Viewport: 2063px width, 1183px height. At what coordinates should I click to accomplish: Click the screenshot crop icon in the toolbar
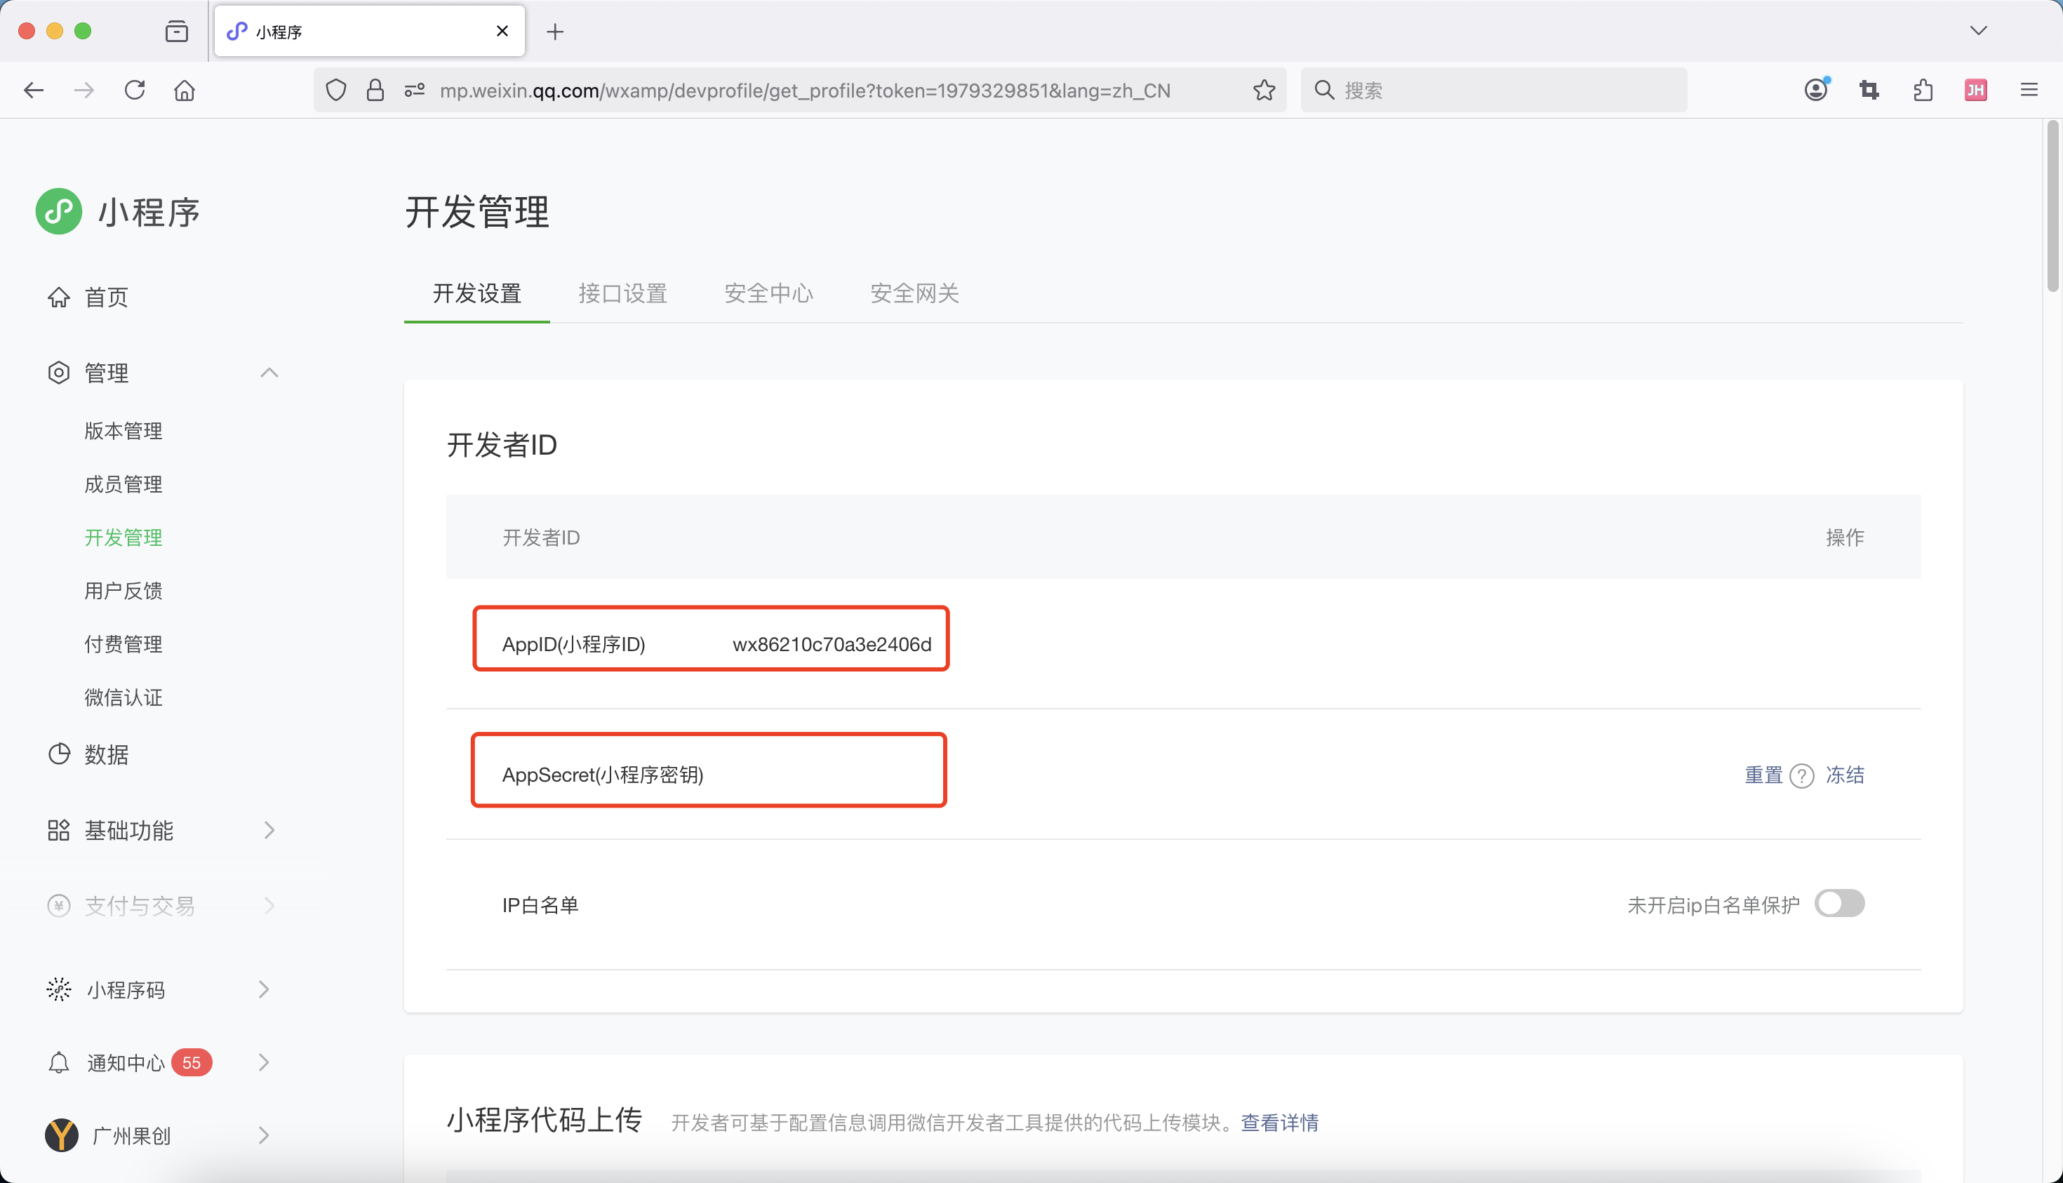coord(1869,91)
